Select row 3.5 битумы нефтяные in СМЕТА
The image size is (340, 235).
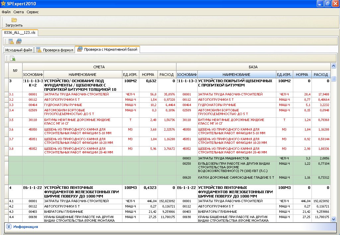click(77, 122)
